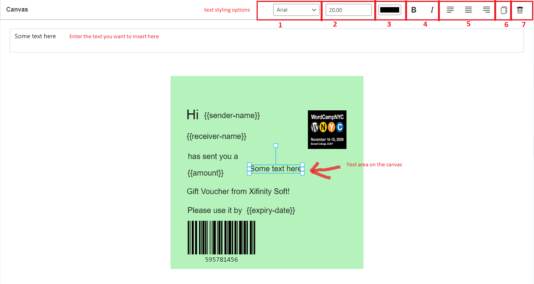
Task: Select the {{receiver-name}} placeholder text
Action: 216,136
